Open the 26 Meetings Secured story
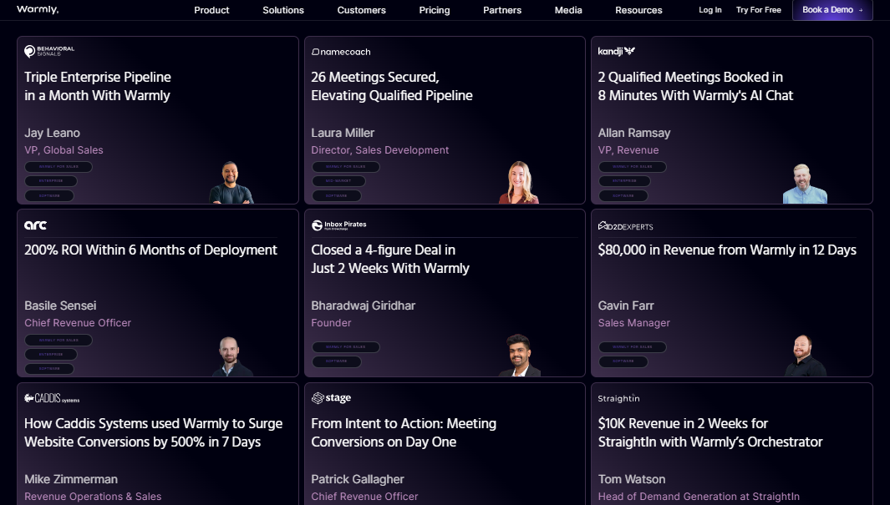The width and height of the screenshot is (890, 505). (x=392, y=86)
